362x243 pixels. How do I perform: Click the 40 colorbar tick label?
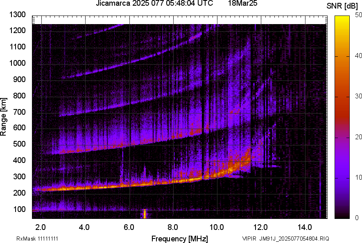tap(359, 56)
